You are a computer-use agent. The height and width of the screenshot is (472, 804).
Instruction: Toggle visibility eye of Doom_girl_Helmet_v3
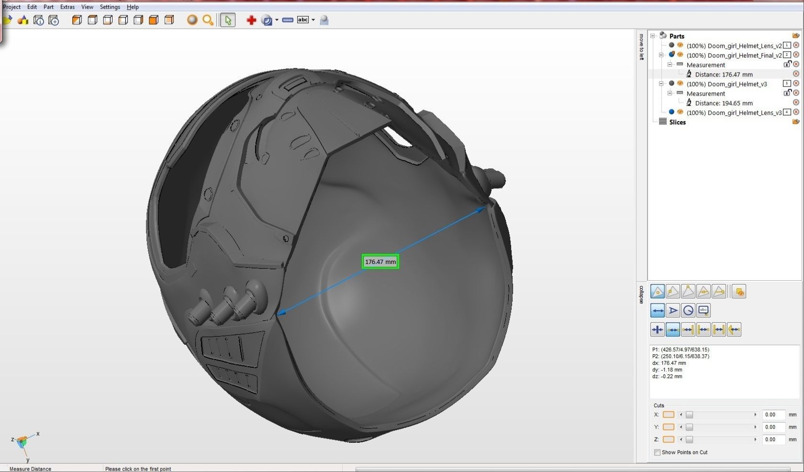click(680, 83)
